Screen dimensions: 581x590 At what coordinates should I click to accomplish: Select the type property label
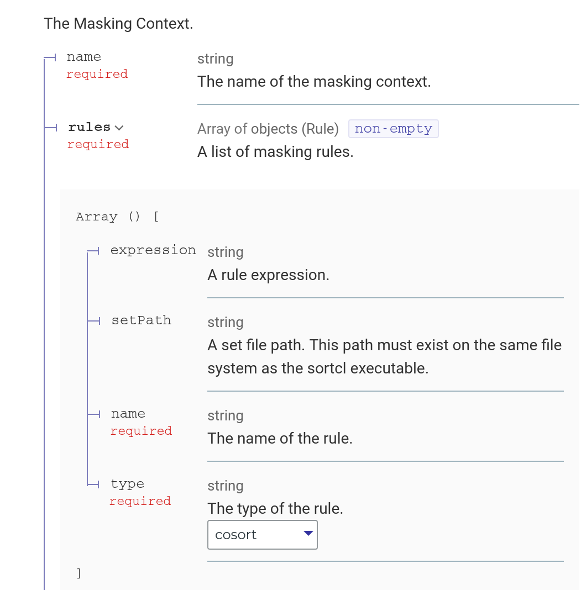(127, 484)
